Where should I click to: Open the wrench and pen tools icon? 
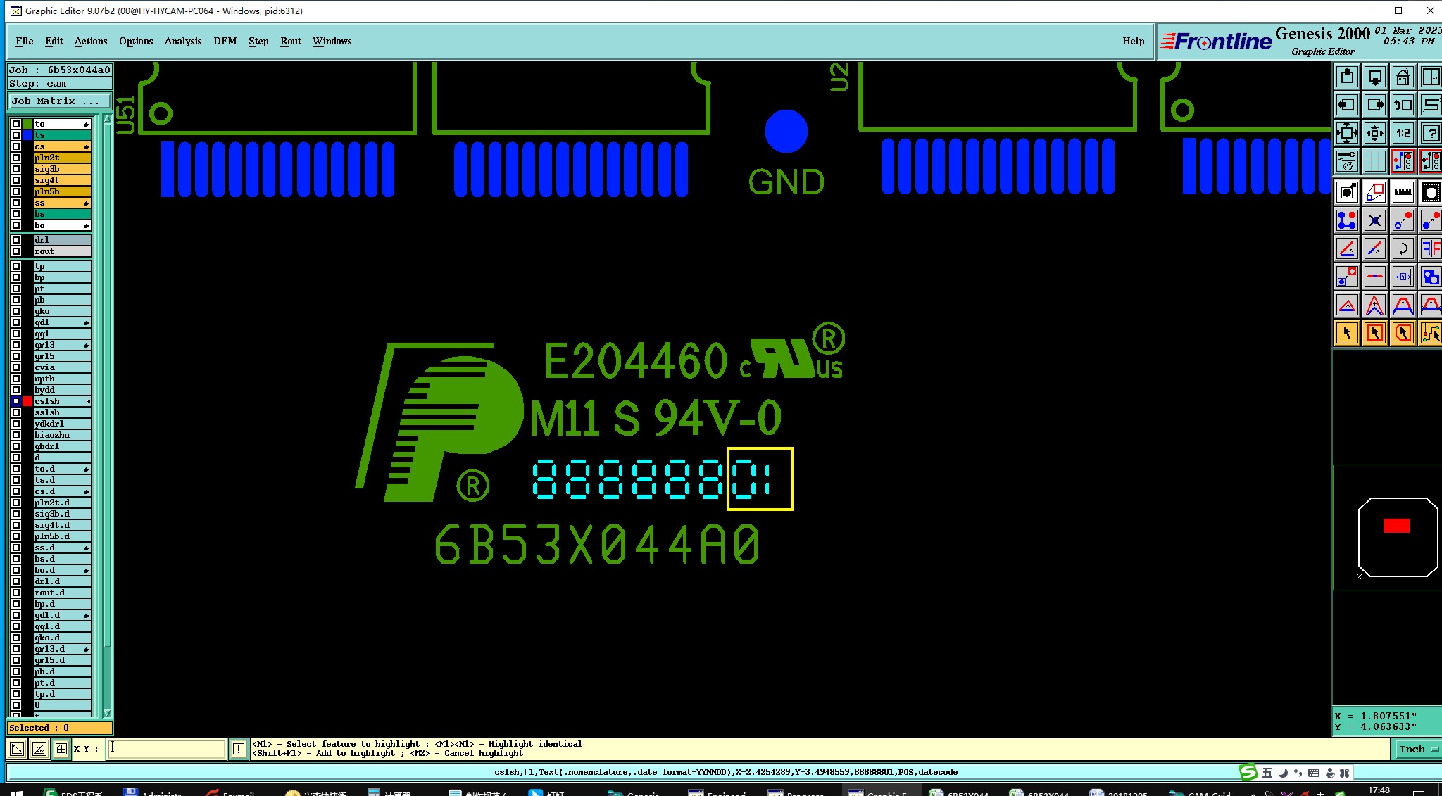coord(1346,161)
